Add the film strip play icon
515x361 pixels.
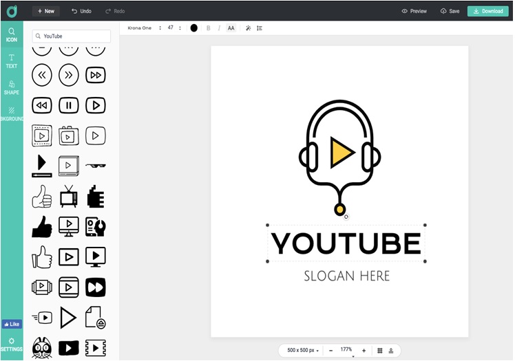(42, 135)
